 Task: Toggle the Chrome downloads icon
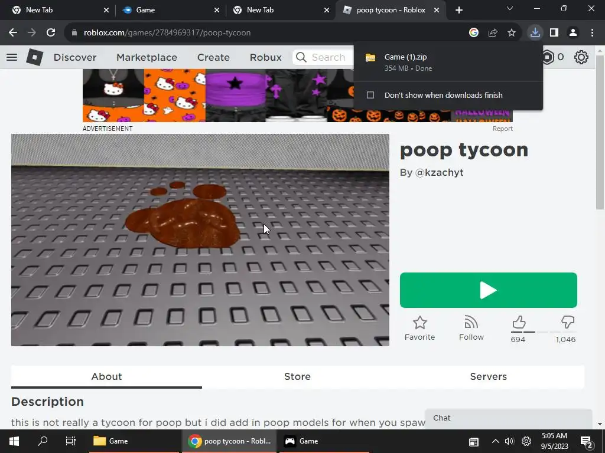click(x=535, y=33)
